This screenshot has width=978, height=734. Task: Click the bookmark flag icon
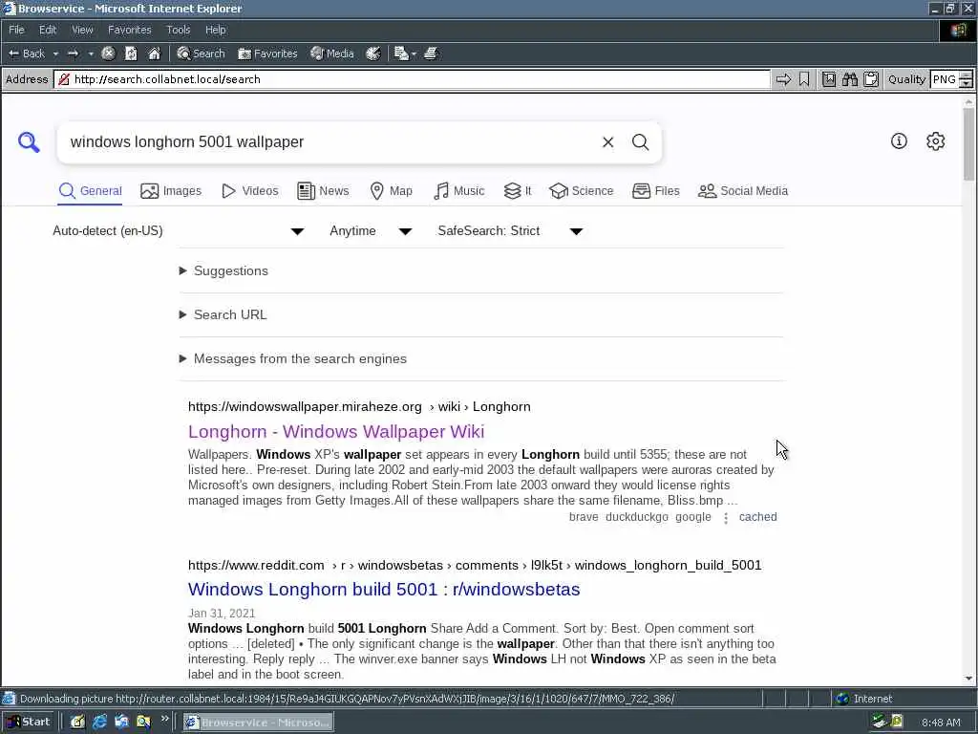(804, 79)
